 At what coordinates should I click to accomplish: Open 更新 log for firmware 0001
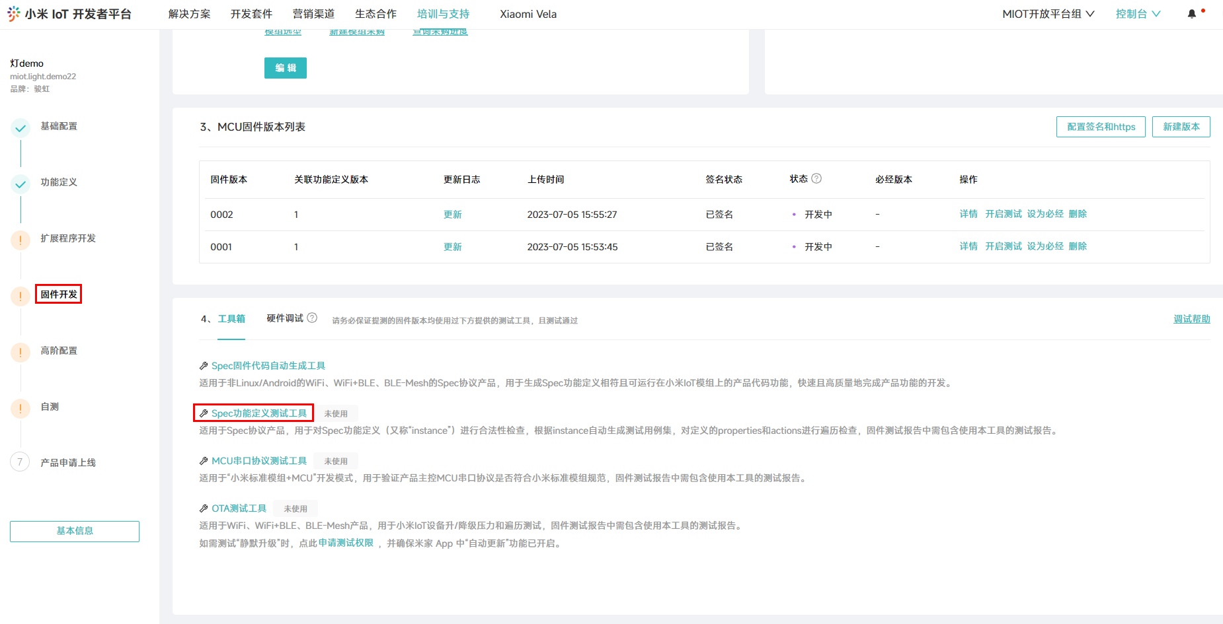pos(453,247)
